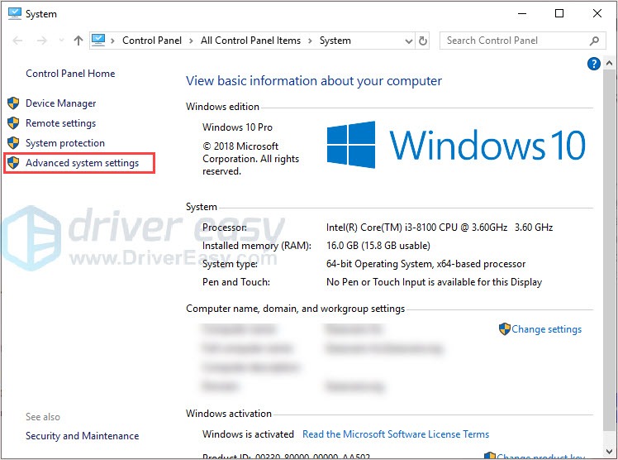The width and height of the screenshot is (618, 460).
Task: Click System window title bar icon
Action: [x=15, y=13]
